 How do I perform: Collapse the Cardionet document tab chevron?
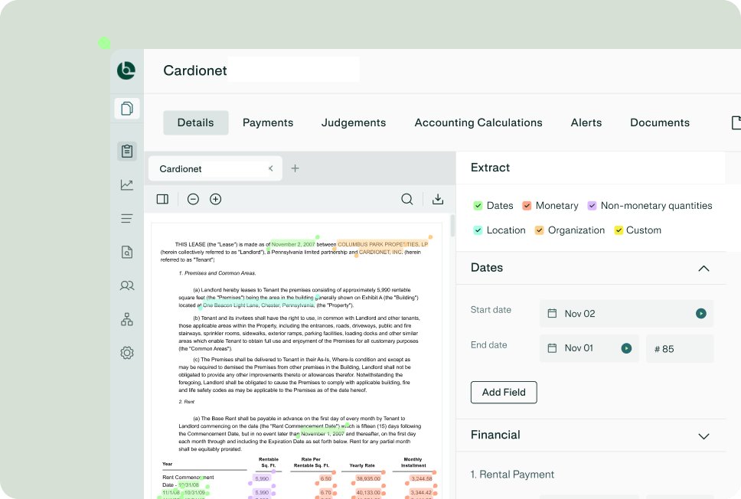coord(270,168)
